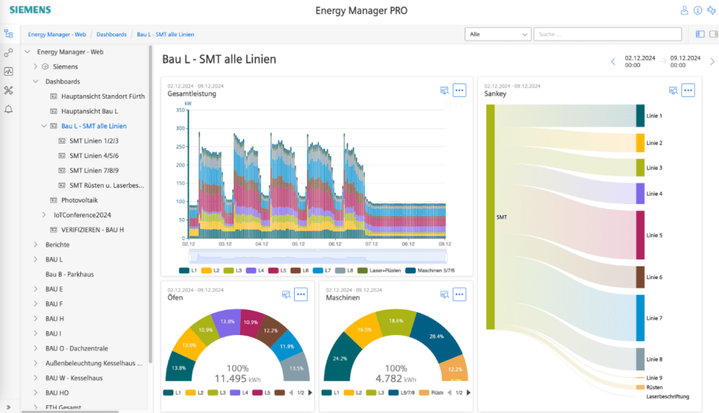The image size is (719, 413).
Task: Show previous Öfen legend page
Action: point(291,393)
